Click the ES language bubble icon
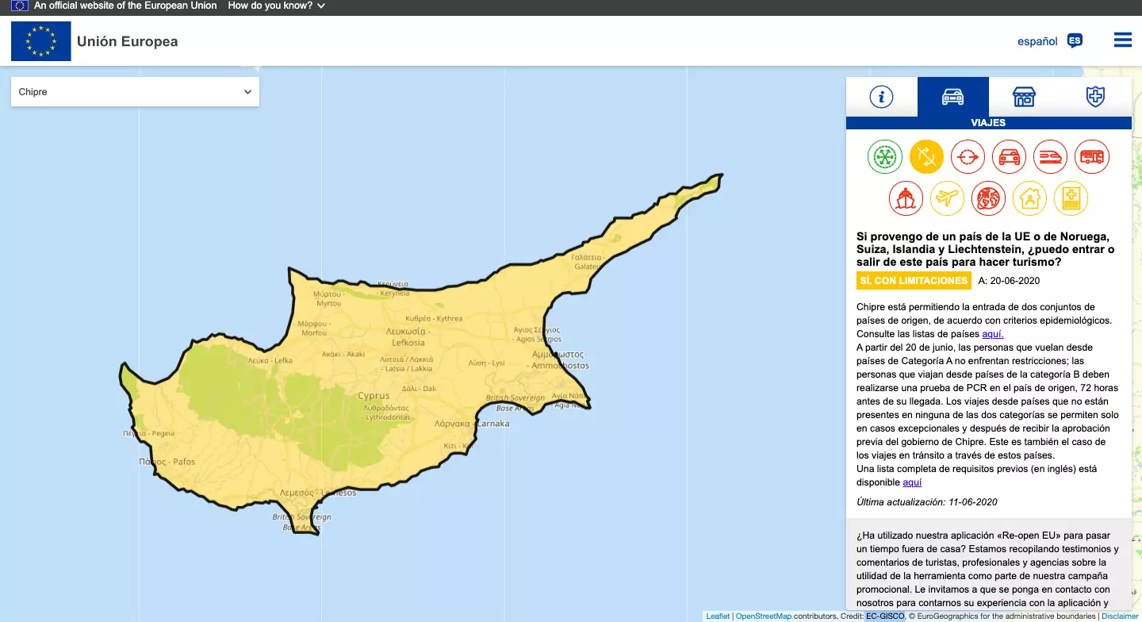1142x622 pixels. point(1075,40)
